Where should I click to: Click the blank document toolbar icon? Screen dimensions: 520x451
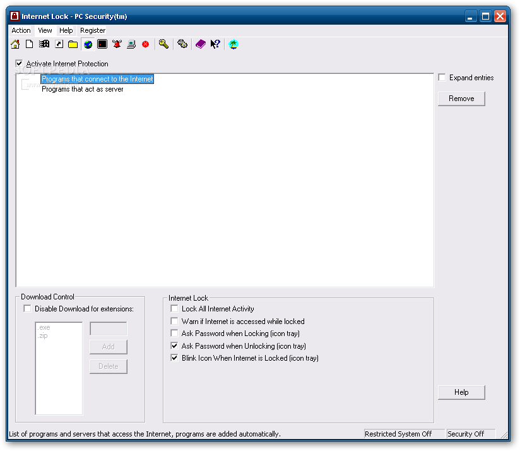point(30,44)
